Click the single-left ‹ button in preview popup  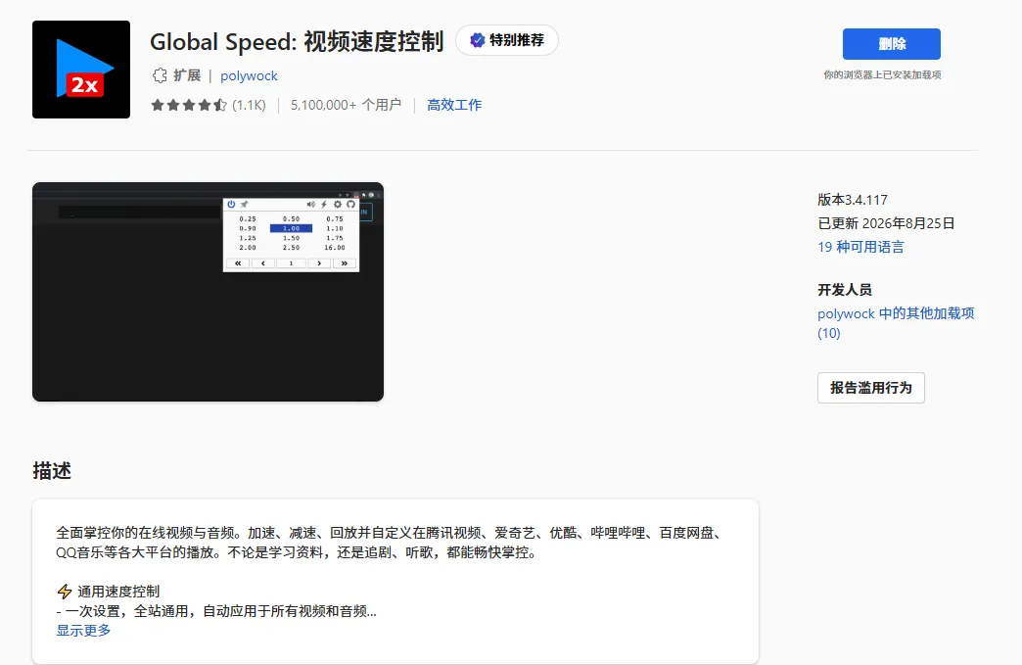[x=263, y=263]
